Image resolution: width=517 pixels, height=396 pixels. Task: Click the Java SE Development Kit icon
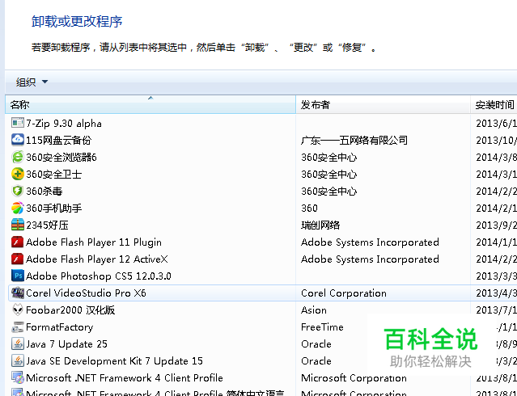pos(18,360)
